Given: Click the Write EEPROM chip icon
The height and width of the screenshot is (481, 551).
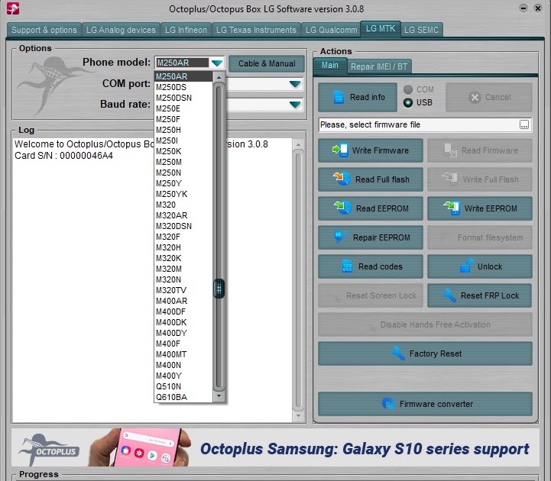Looking at the screenshot, I should coord(452,208).
